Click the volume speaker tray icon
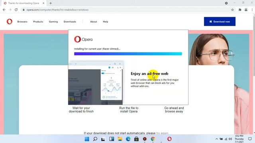 [x=230, y=139]
